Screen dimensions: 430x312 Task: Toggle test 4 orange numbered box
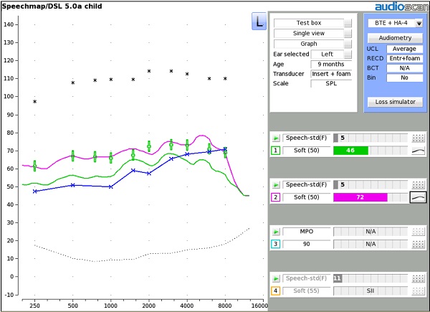click(275, 290)
